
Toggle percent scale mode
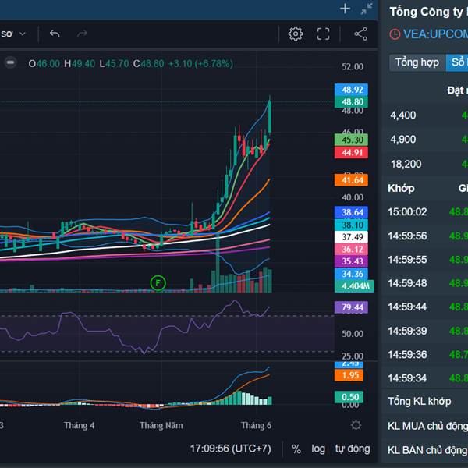(296, 448)
